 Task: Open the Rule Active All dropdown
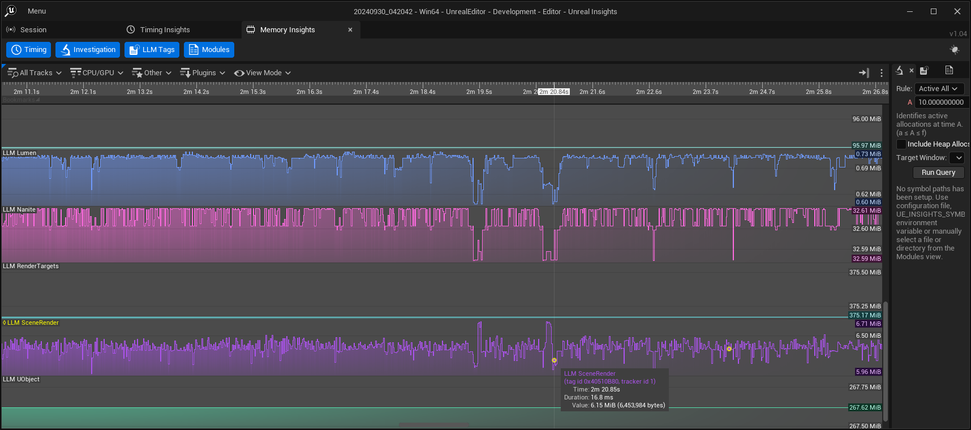point(939,89)
